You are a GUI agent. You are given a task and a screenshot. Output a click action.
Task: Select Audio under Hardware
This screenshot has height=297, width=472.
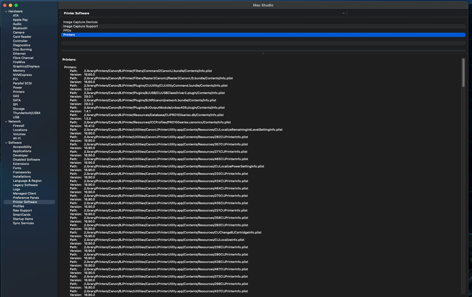[17, 24]
